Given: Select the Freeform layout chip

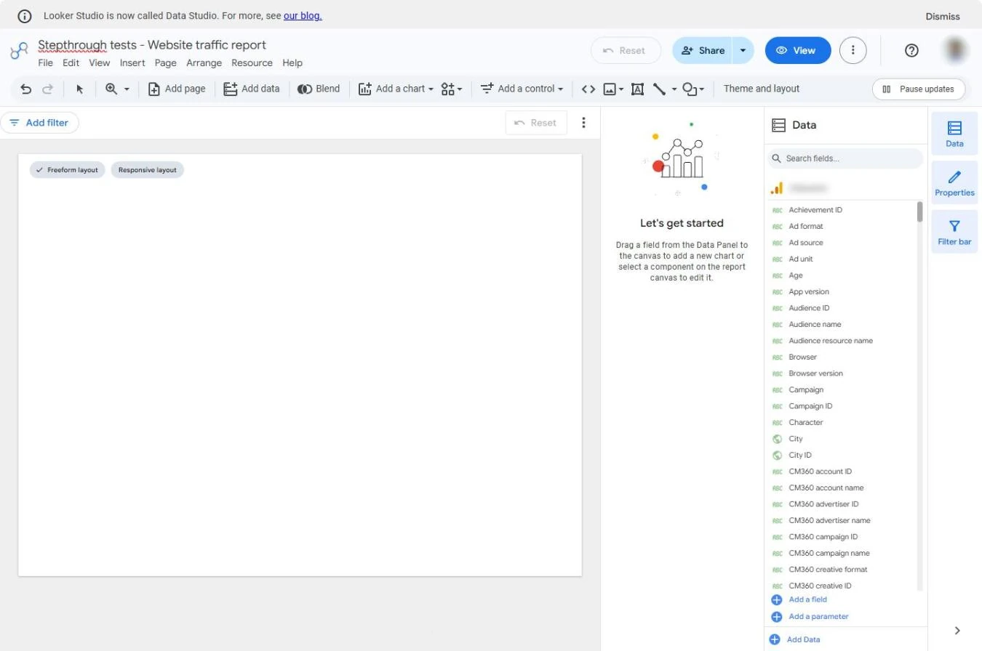Looking at the screenshot, I should (67, 170).
